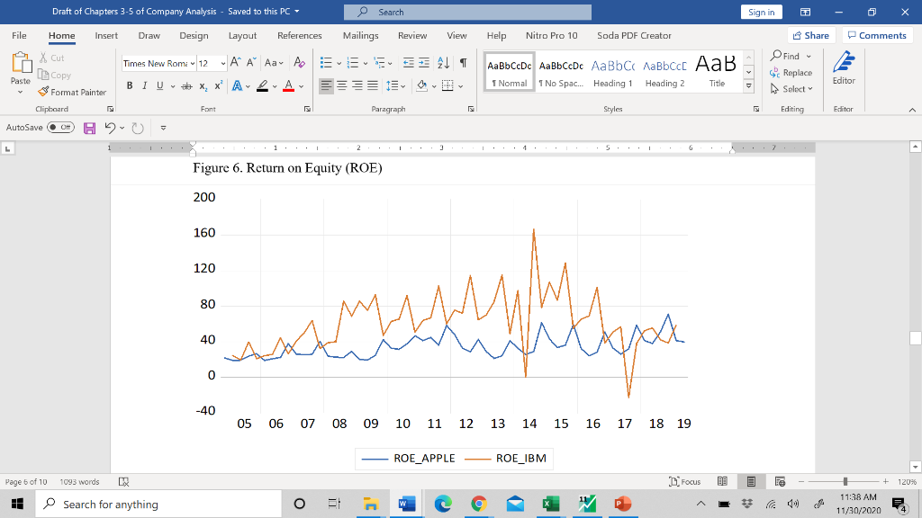Open the Editor pane

coord(844,71)
